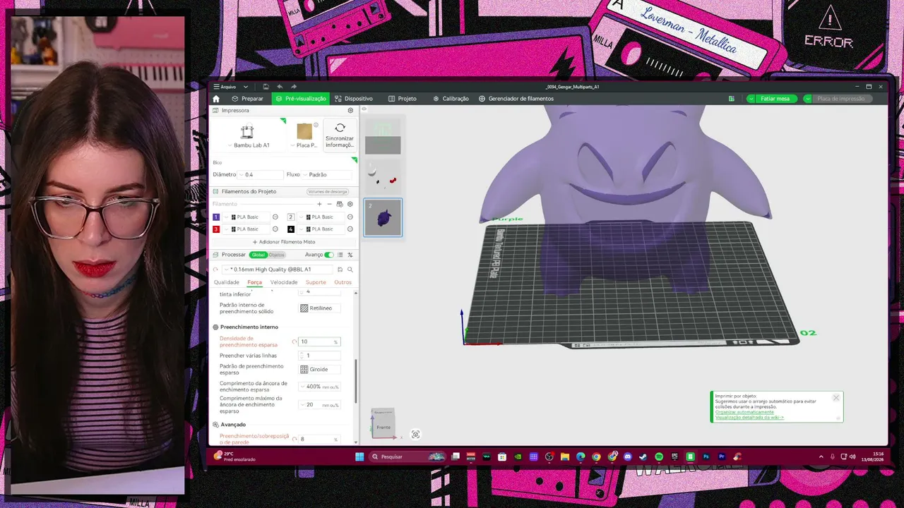The height and width of the screenshot is (508, 904).
Task: Reset infill/wall overlap value
Action: [x=295, y=439]
